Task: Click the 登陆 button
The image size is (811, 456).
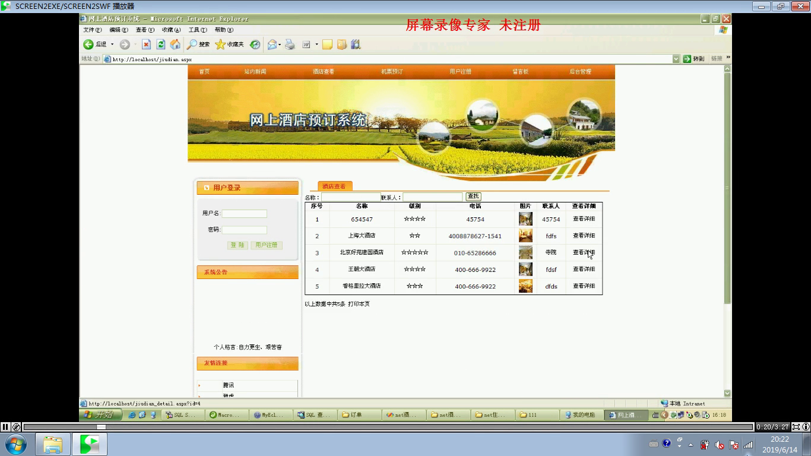Action: (237, 245)
